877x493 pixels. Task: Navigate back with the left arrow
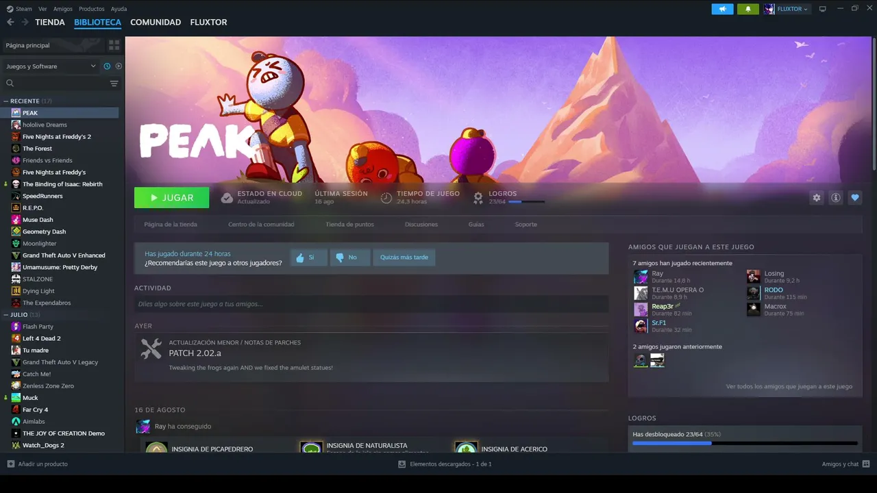click(x=10, y=22)
